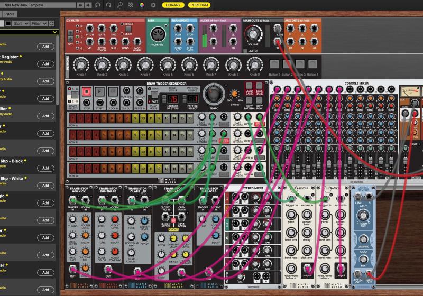423x296 pixels.
Task: Click the GATE jack in CV Outs
Action: [x=102, y=29]
